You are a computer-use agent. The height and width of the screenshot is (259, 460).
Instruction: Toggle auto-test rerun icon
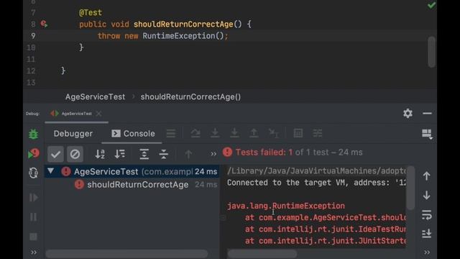click(34, 173)
